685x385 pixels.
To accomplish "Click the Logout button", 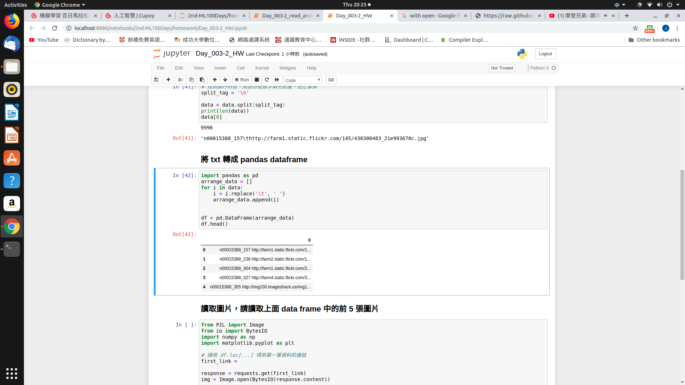I will 546,54.
